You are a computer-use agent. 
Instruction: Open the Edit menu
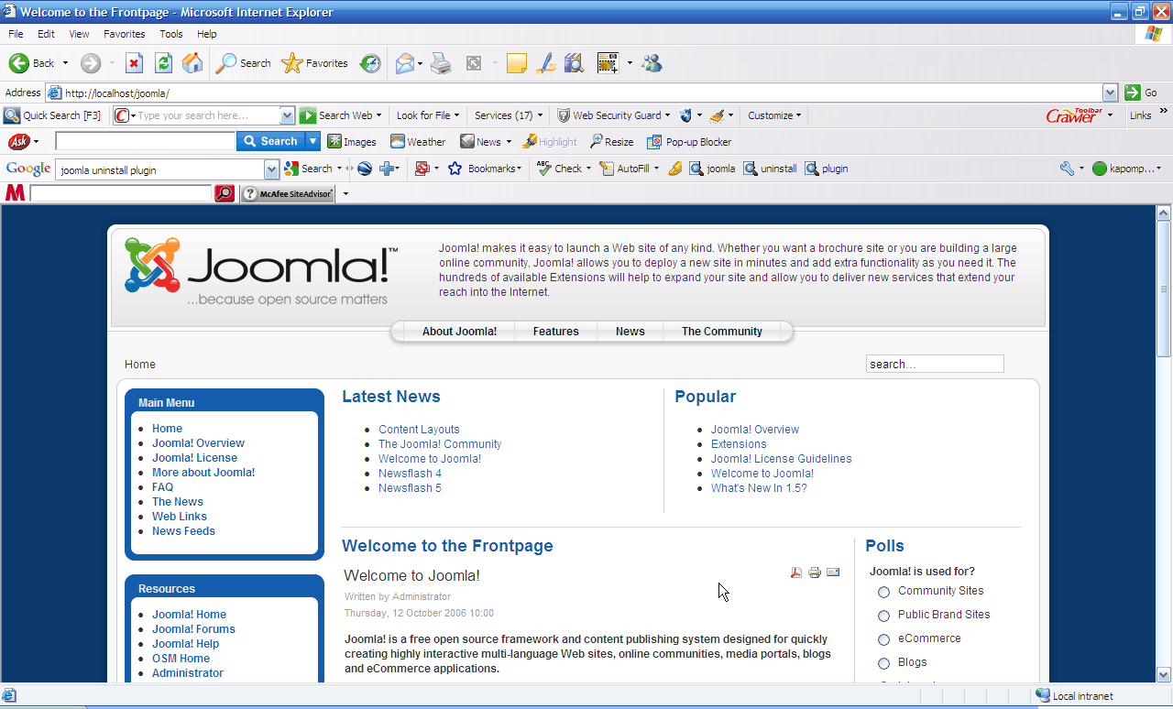pyautogui.click(x=46, y=34)
